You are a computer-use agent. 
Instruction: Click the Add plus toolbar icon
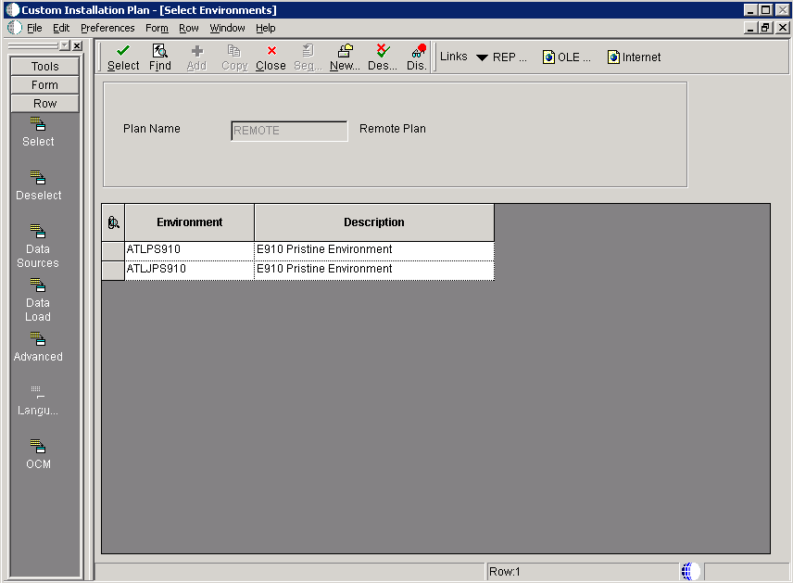(x=196, y=57)
